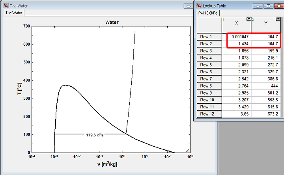The height and width of the screenshot is (175, 284).
Task: Click cell with value 615.8
Action: (266, 107)
